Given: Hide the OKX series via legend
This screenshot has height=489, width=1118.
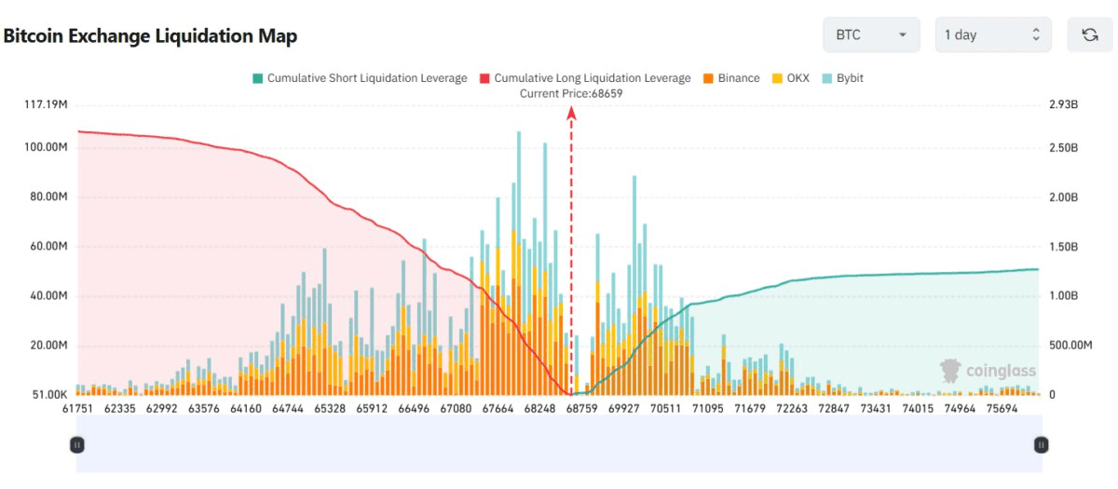Looking at the screenshot, I should 798,78.
